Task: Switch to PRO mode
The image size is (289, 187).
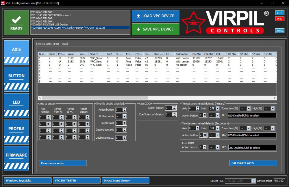Action: pos(279,19)
